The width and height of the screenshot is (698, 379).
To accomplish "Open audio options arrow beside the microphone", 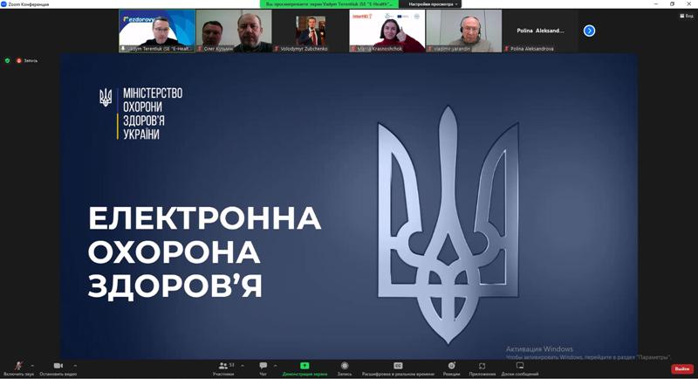I will pos(32,366).
